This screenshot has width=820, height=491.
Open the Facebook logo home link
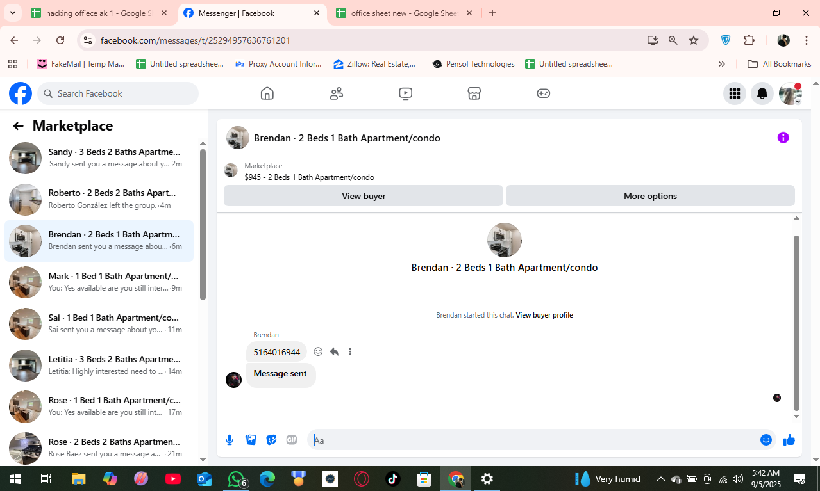(21, 93)
